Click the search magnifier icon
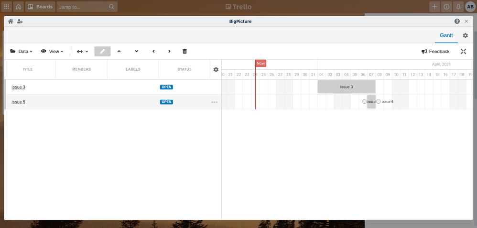The image size is (477, 228). coord(112,7)
